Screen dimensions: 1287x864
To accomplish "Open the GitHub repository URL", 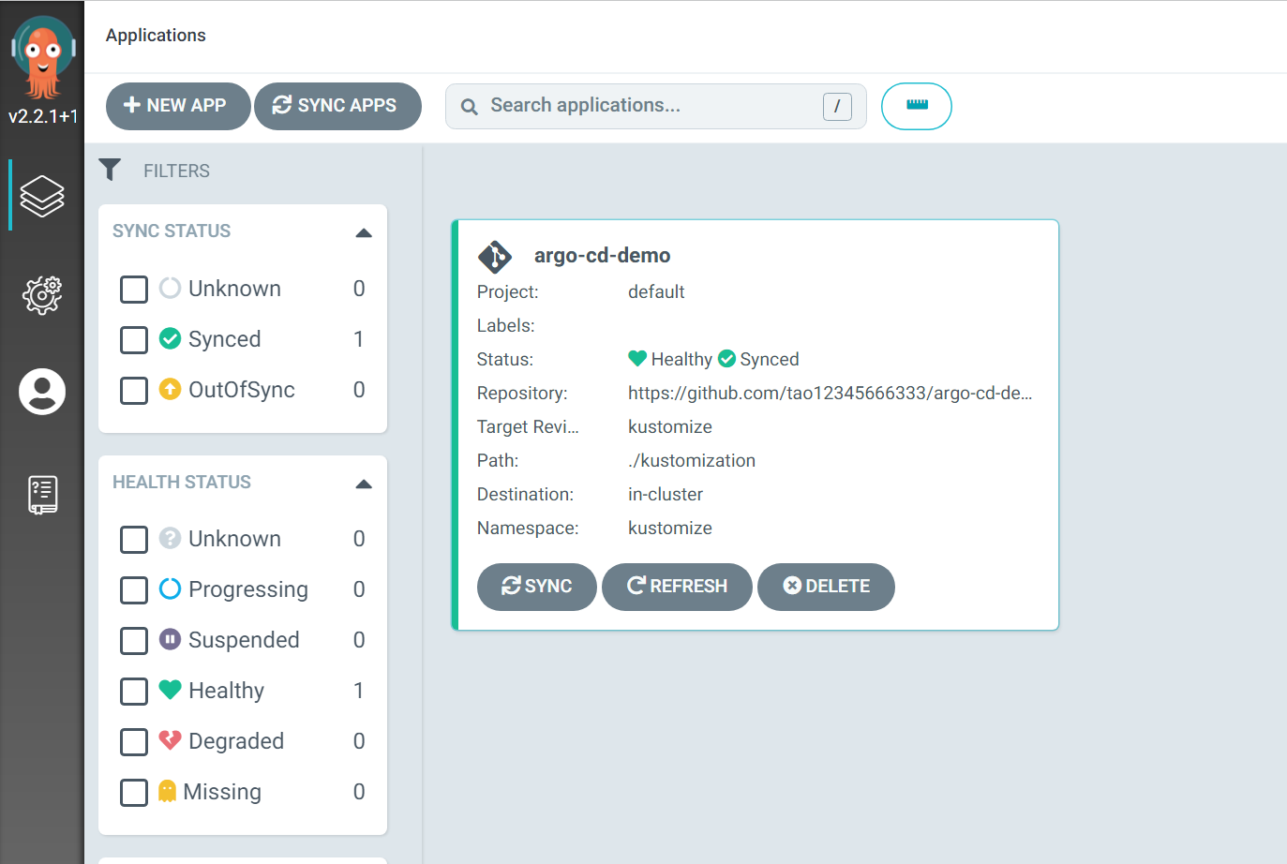I will [x=830, y=394].
